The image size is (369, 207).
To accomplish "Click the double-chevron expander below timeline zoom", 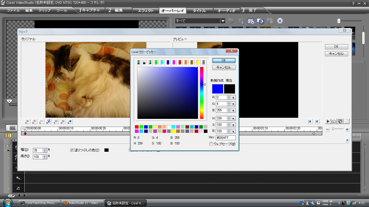I will (347, 140).
